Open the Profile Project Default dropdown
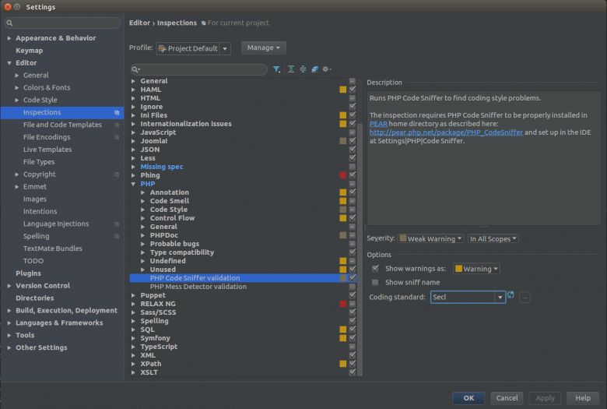The image size is (607, 409). [194, 48]
